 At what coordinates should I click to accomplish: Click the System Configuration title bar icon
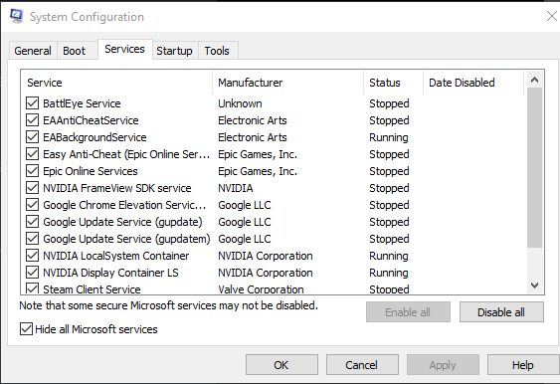17,17
